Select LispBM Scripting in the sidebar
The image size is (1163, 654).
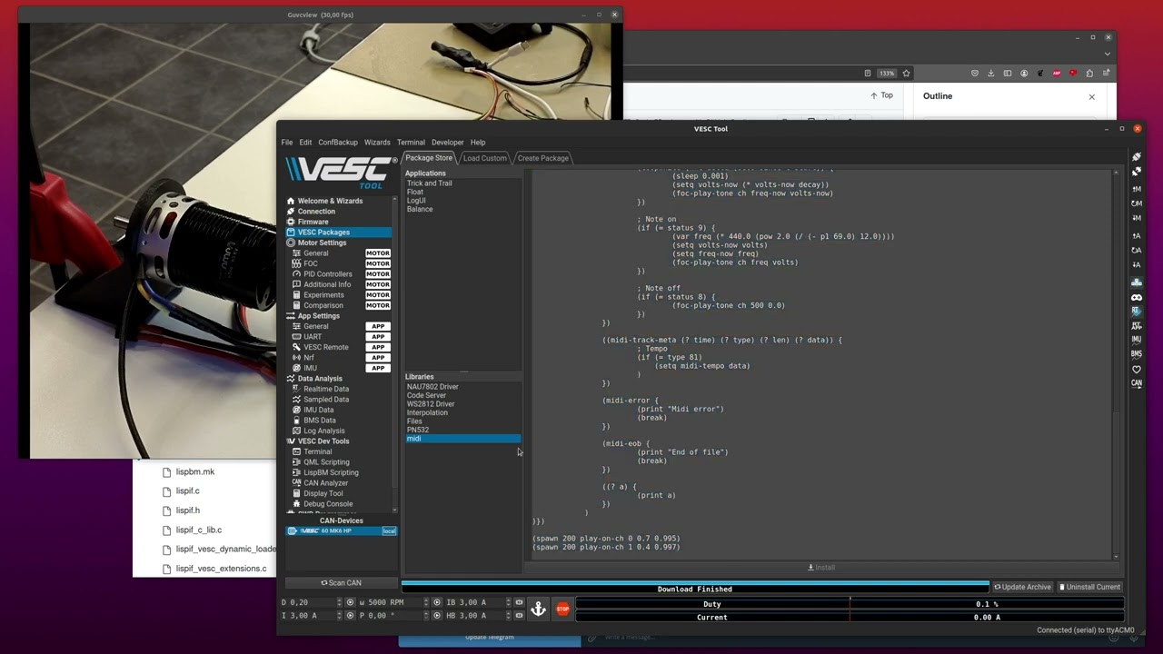pyautogui.click(x=330, y=472)
